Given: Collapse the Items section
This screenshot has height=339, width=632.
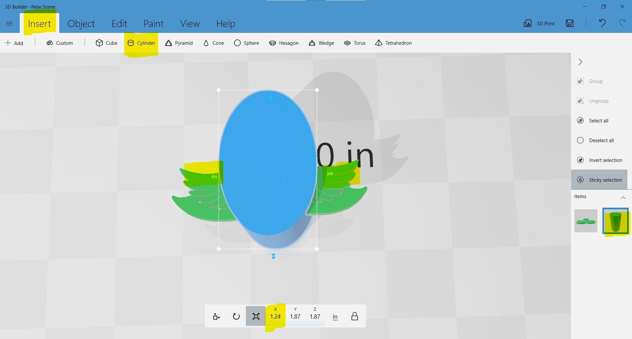Looking at the screenshot, I should (623, 197).
